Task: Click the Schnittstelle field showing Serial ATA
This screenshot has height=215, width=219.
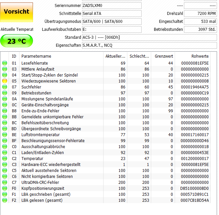Action: click(x=112, y=14)
